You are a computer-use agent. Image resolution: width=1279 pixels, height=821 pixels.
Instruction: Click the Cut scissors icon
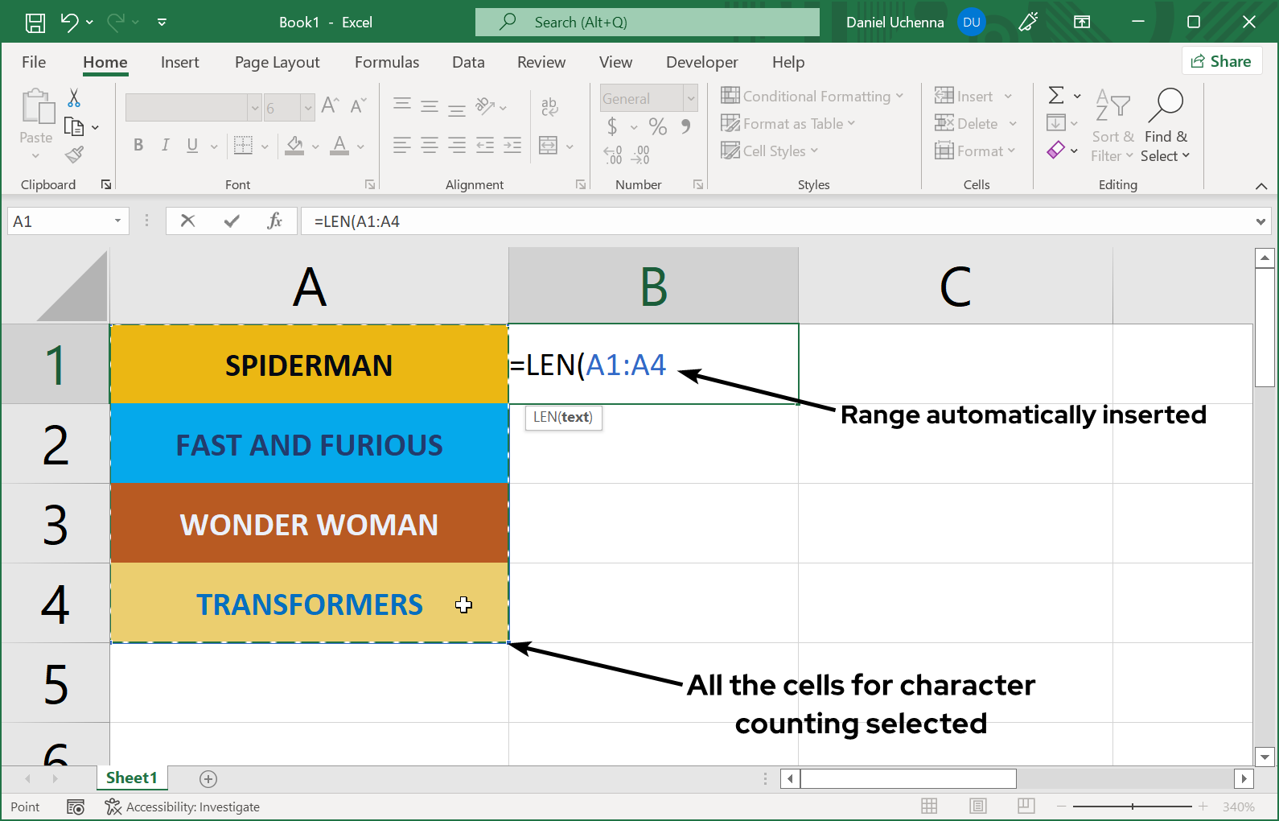[74, 98]
